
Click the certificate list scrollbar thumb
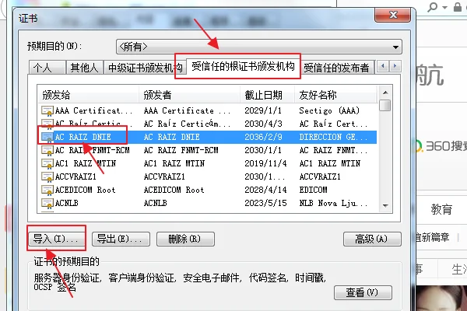[385, 106]
